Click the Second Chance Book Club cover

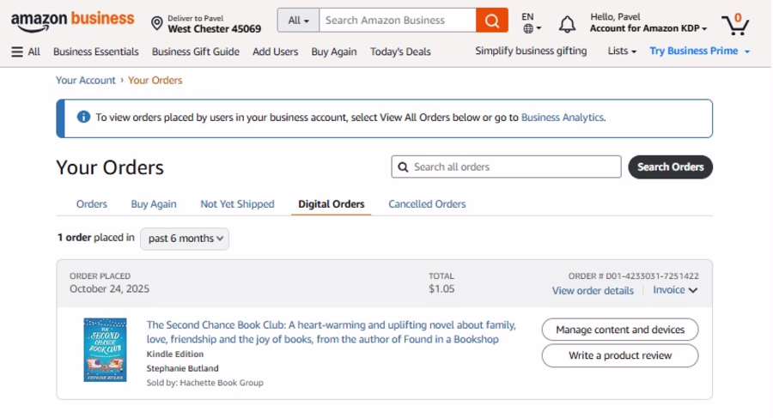point(105,349)
